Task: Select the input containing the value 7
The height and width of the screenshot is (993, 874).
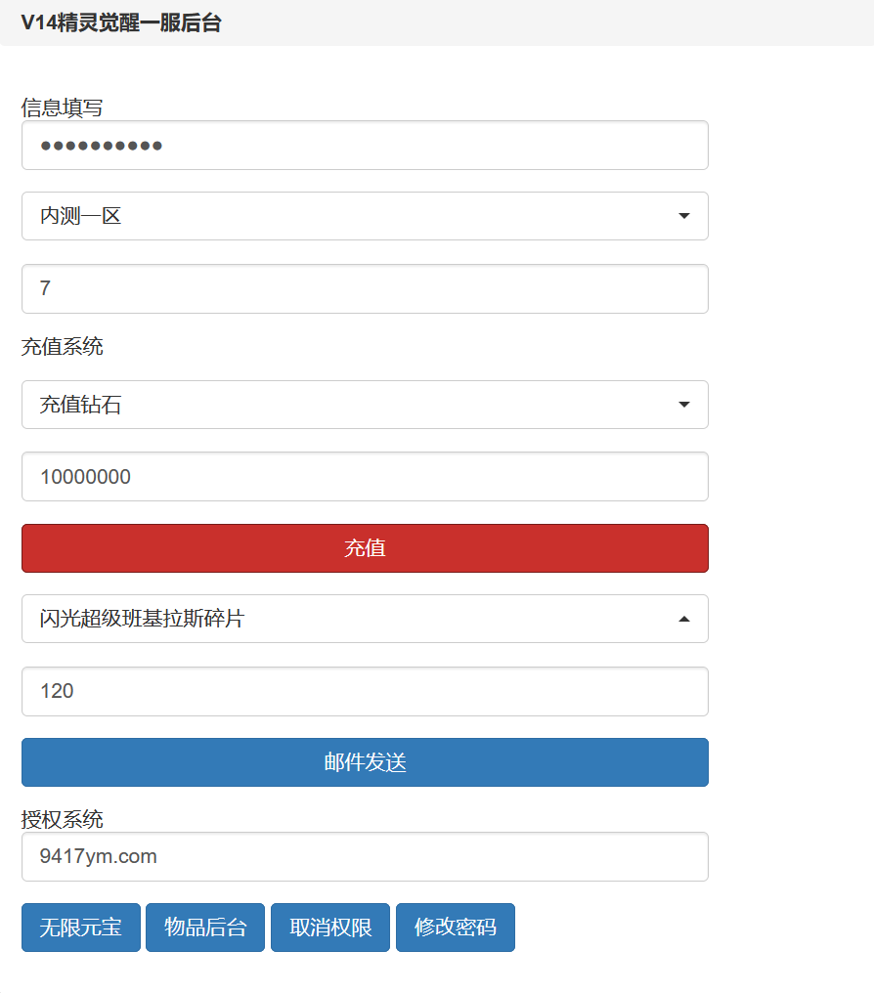Action: click(x=365, y=288)
